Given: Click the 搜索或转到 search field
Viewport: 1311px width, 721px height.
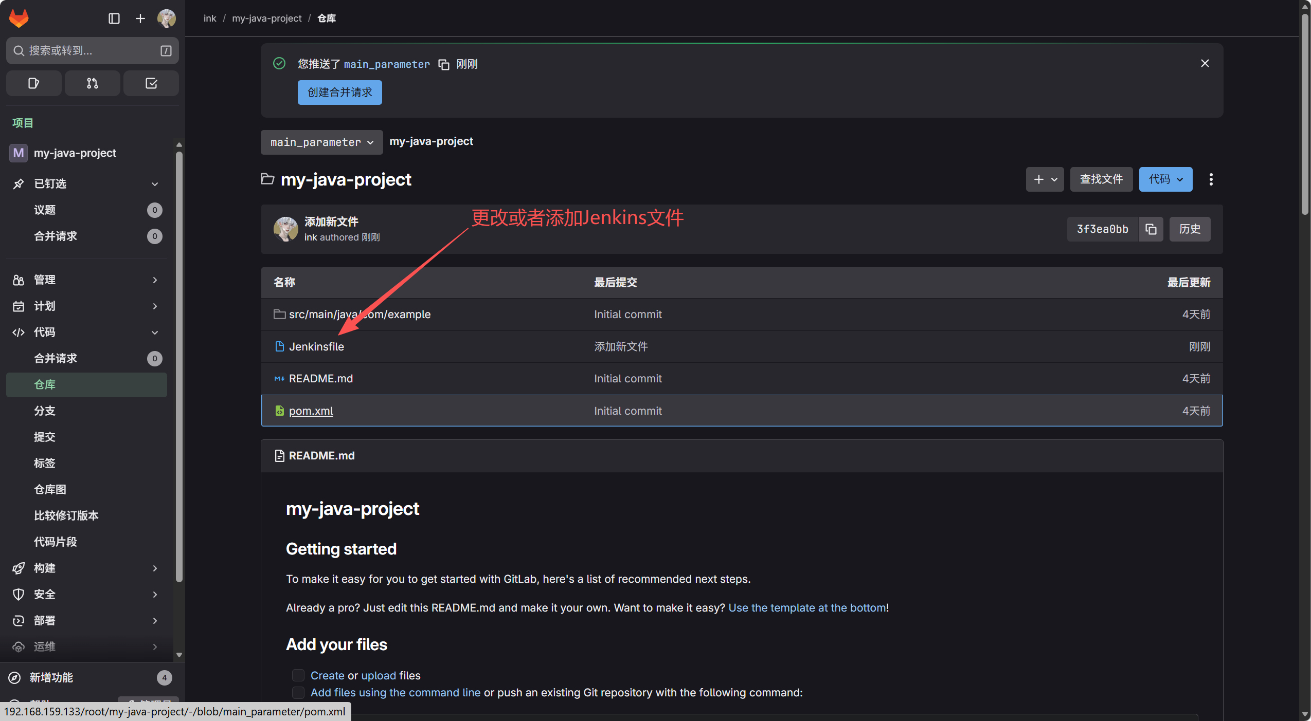Looking at the screenshot, I should click(87, 50).
